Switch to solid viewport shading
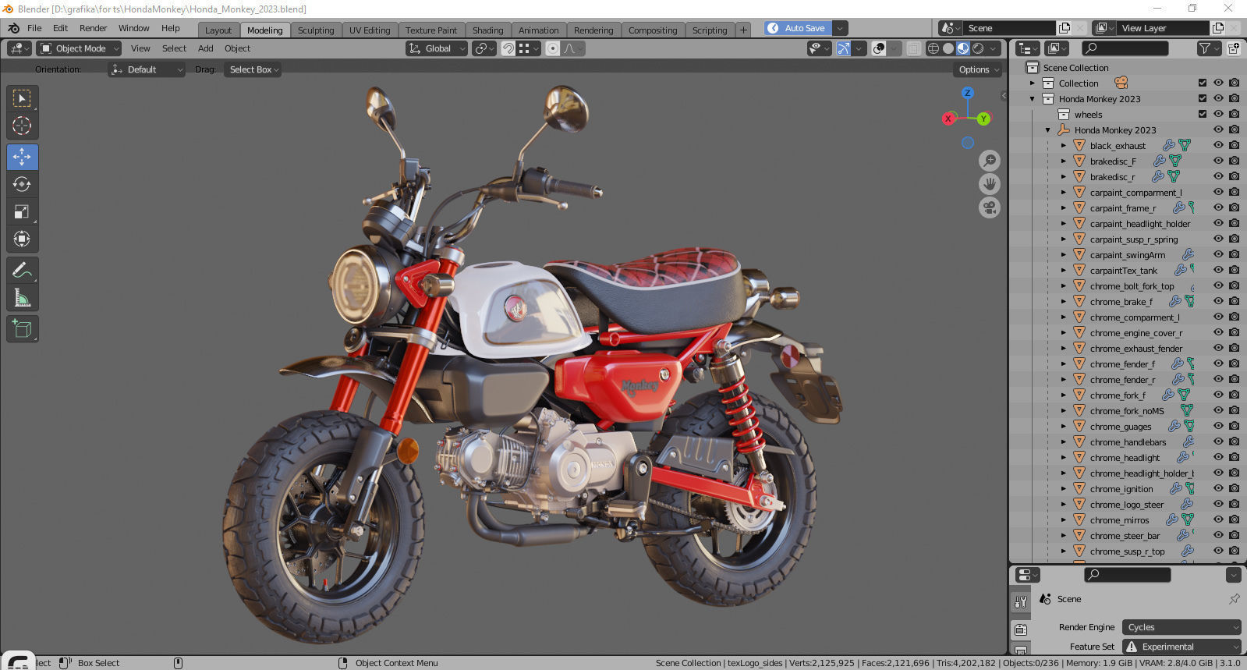The image size is (1247, 670). pos(948,48)
